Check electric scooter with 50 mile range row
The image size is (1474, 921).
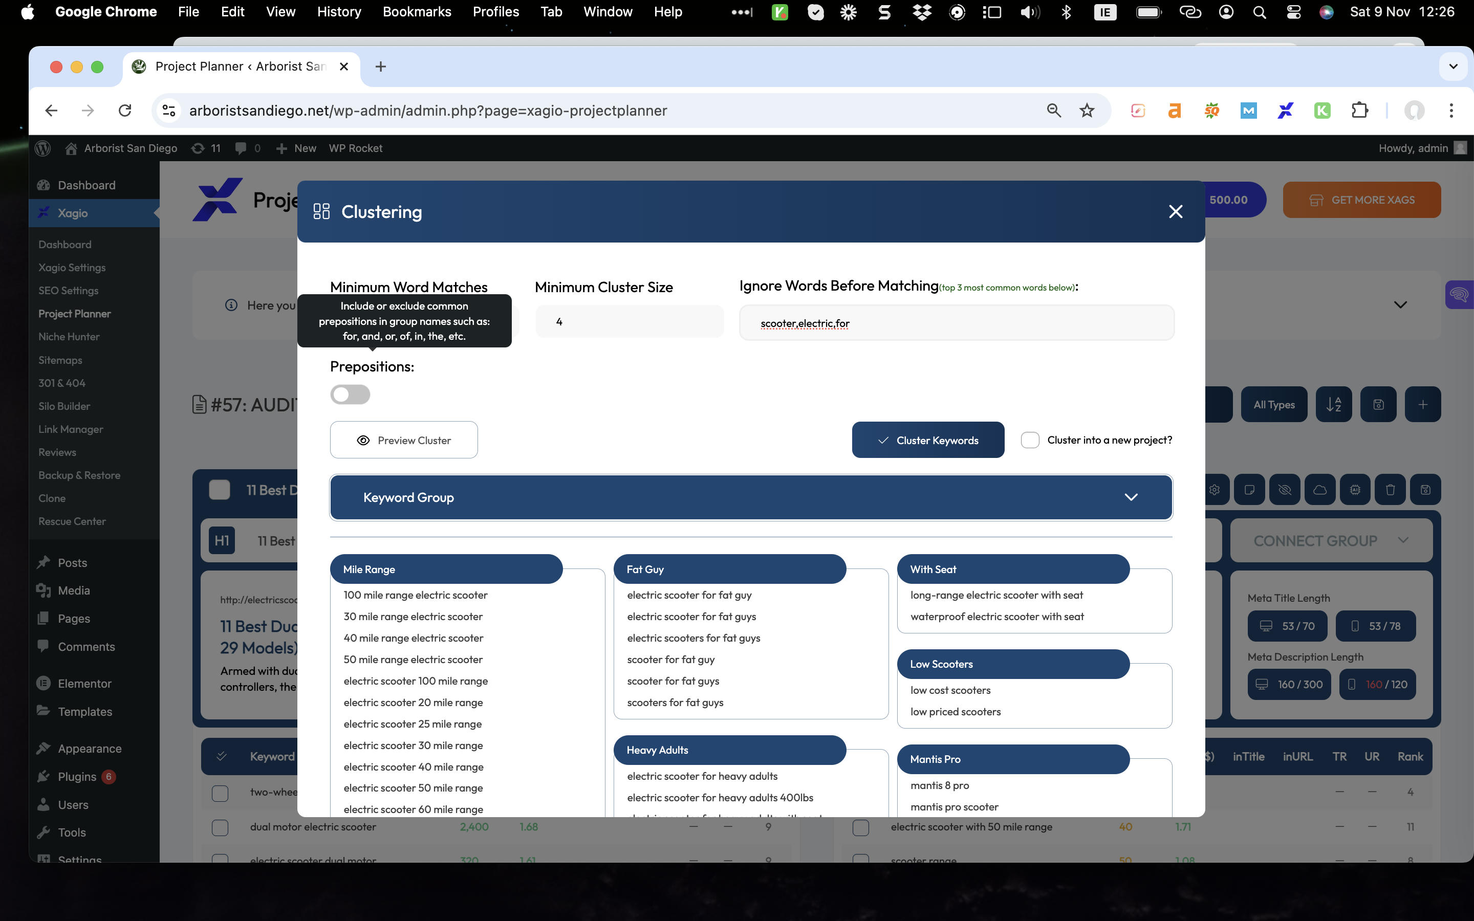(861, 827)
